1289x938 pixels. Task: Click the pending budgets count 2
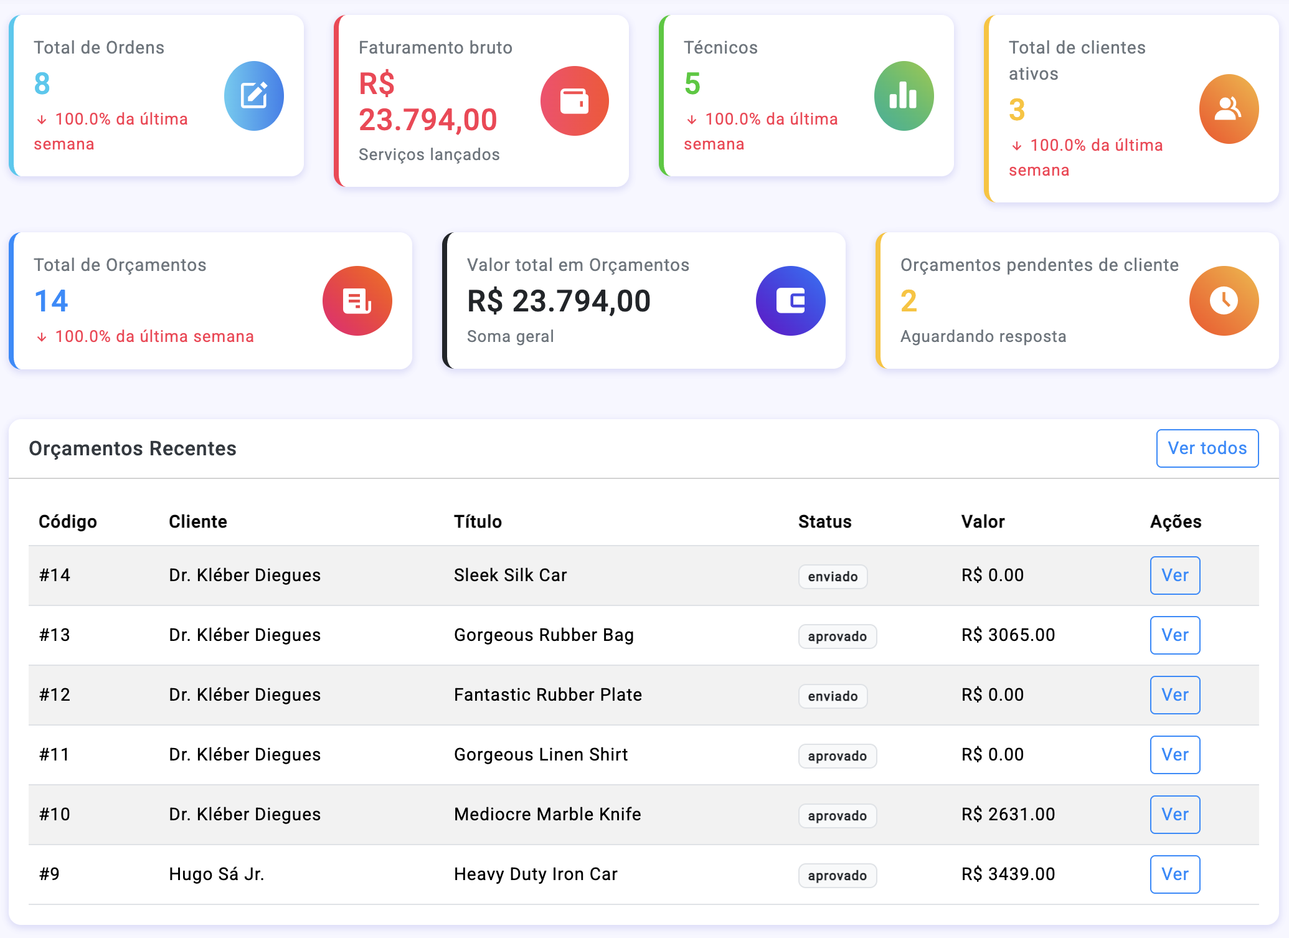point(909,301)
